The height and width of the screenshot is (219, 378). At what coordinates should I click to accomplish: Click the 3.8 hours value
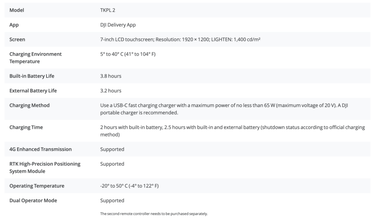[111, 76]
